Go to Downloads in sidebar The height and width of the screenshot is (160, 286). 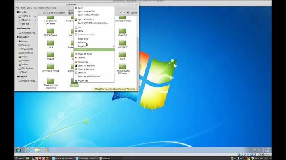click(26, 53)
